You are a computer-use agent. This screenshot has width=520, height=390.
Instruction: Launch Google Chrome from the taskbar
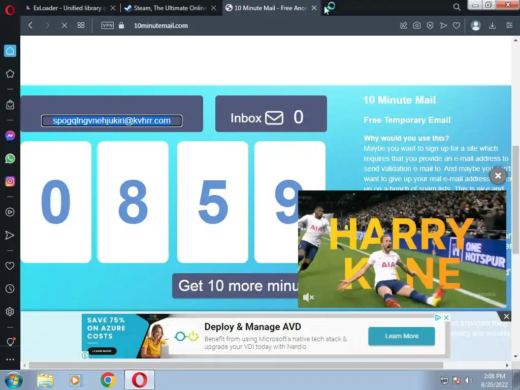(108, 380)
